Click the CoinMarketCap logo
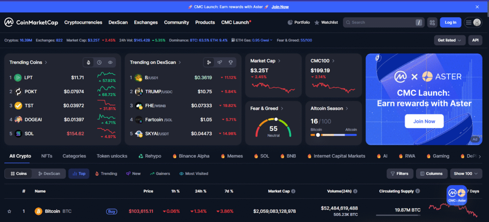Viewport: 489px width, 222px height. (31, 22)
